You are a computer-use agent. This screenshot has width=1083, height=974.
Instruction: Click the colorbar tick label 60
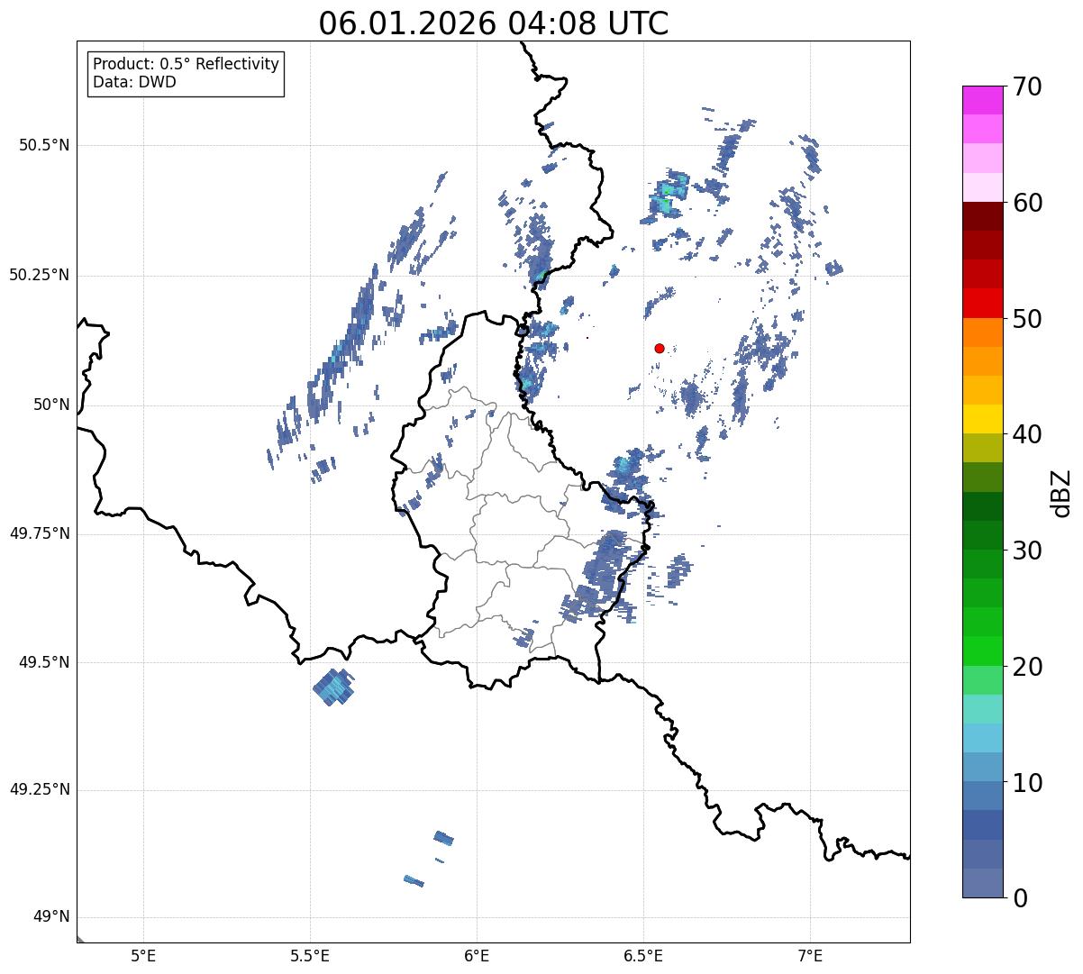(1028, 203)
